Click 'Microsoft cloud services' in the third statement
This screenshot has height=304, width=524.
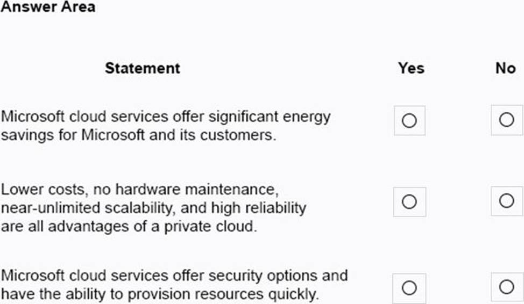tap(81, 276)
